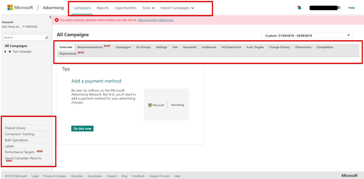Click the Microsoft footer logo

pyautogui.click(x=349, y=175)
